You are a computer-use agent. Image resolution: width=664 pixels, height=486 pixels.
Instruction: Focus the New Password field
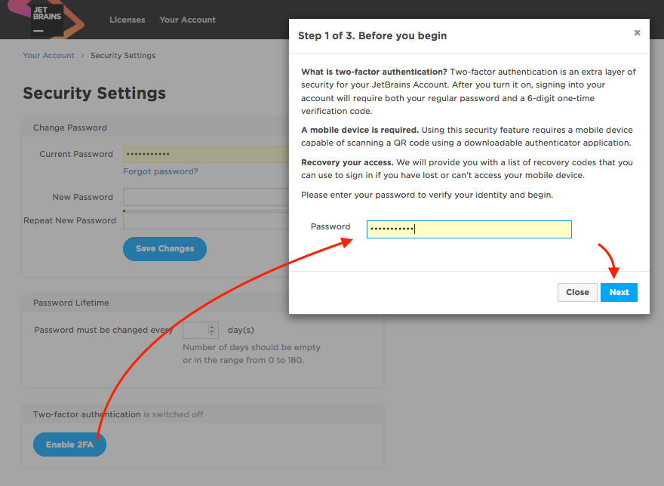click(x=205, y=198)
